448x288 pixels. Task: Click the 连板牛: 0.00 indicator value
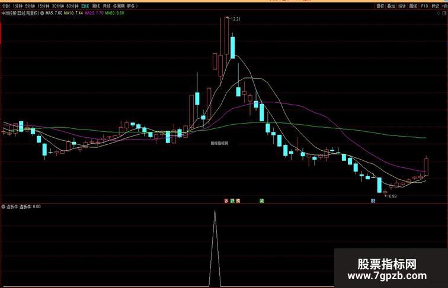click(x=30, y=206)
